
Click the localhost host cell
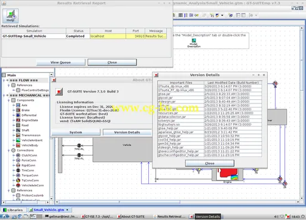point(108,36)
